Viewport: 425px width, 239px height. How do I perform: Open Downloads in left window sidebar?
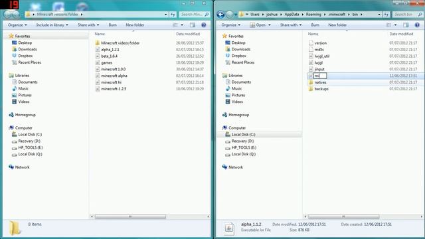[x=27, y=49]
